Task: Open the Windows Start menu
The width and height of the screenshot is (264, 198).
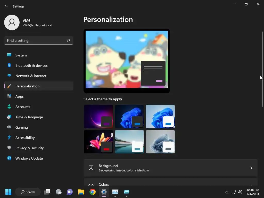Action: [8, 192]
